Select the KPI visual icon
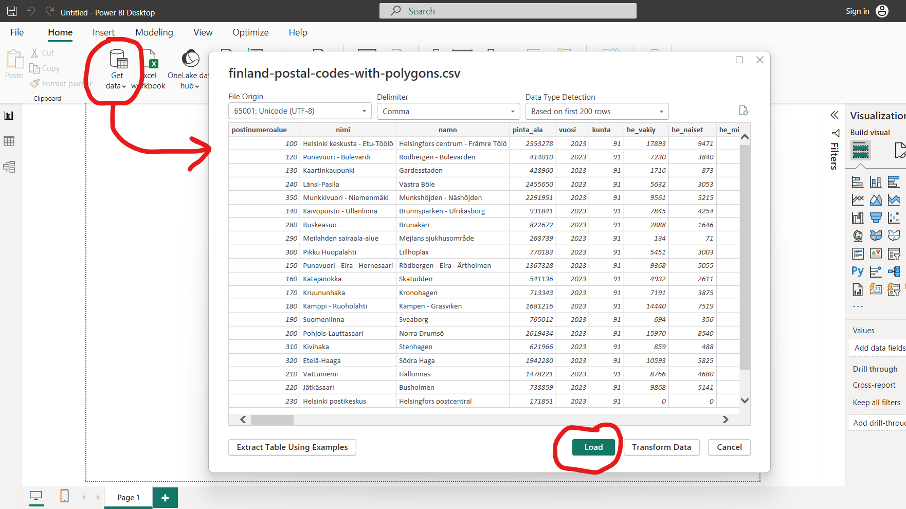The width and height of the screenshot is (906, 509). [876, 253]
